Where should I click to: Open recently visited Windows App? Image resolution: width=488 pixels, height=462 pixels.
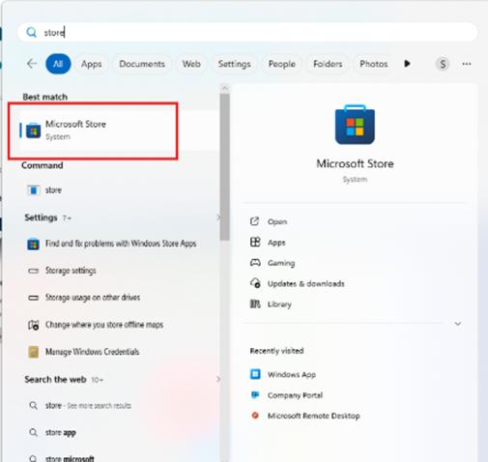tap(283, 374)
